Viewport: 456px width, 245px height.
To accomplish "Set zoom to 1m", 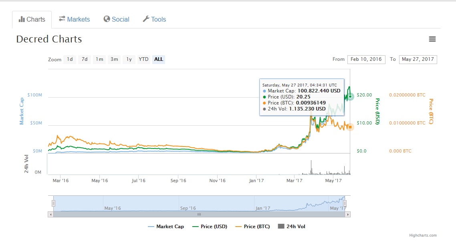I will coord(99,59).
